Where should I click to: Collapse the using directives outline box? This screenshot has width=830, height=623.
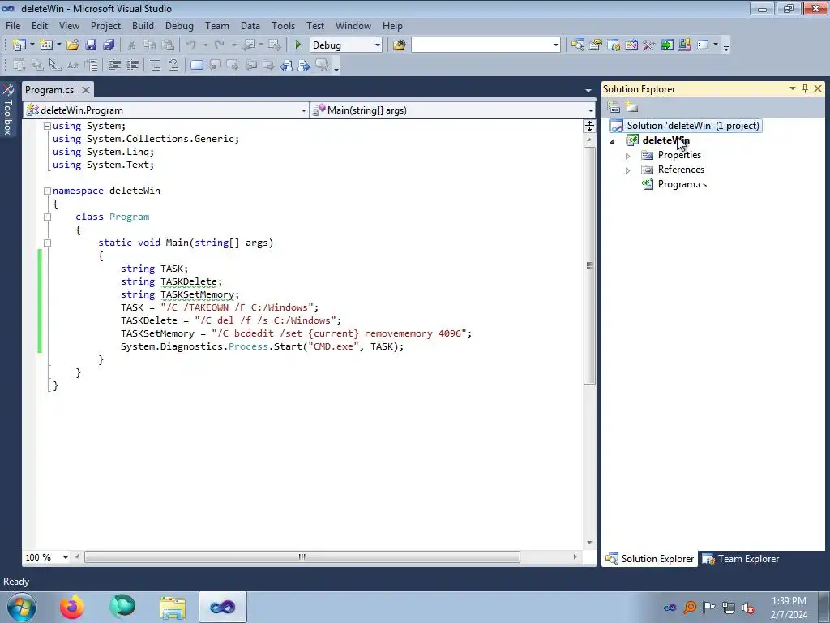coord(47,126)
